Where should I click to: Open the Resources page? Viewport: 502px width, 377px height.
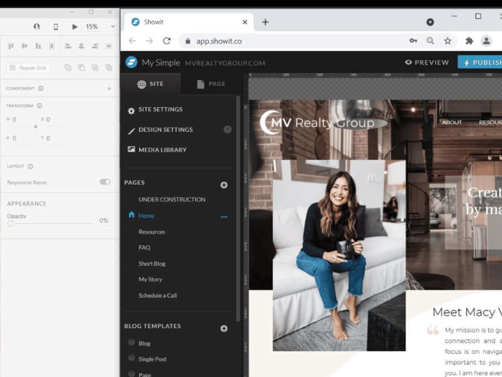[x=152, y=232]
